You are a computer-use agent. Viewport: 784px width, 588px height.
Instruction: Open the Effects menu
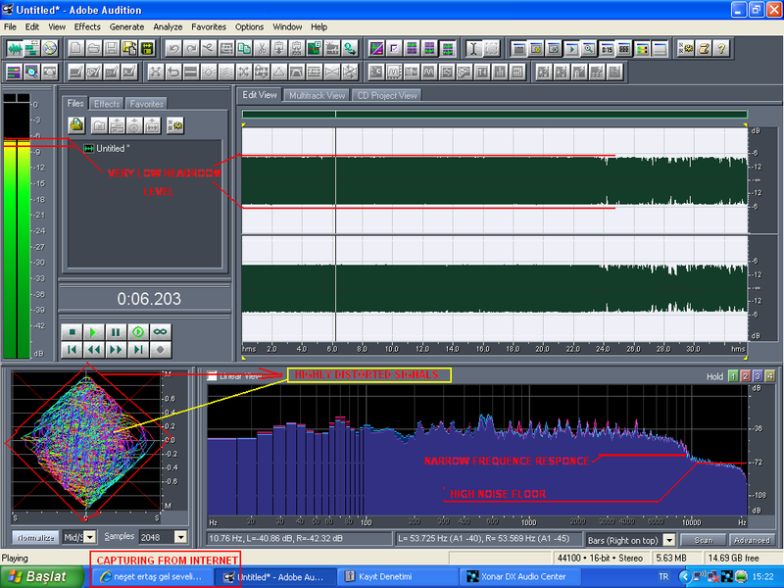tap(87, 26)
